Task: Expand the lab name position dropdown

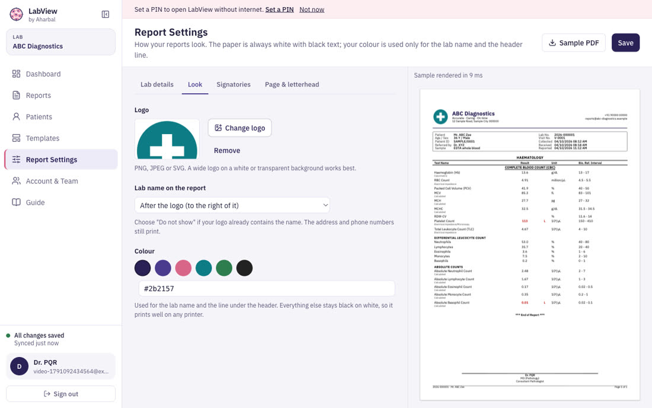Action: coord(232,205)
